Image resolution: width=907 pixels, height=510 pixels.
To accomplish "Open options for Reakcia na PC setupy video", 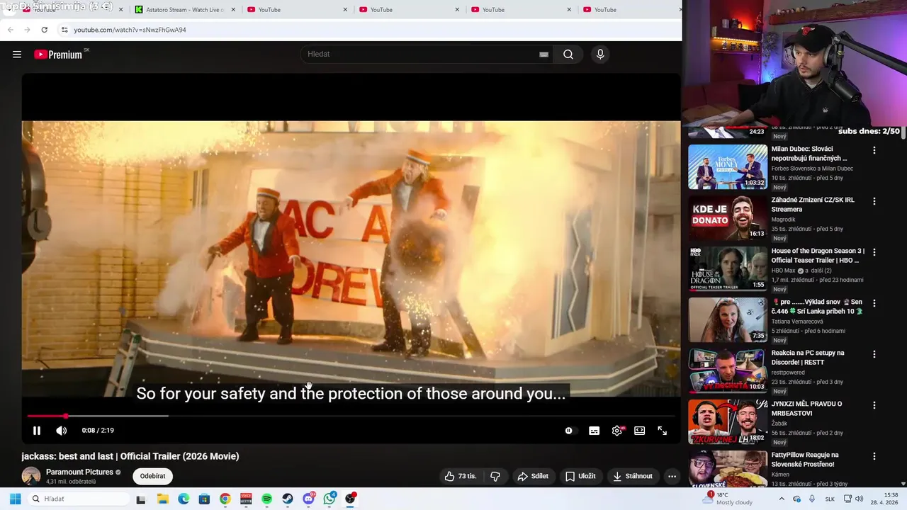I will tap(874, 354).
